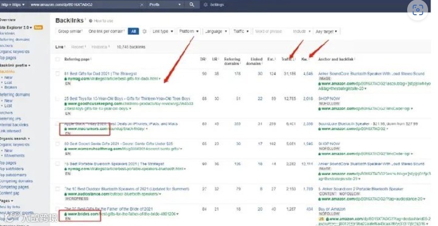Toggle the Group similar filter
Viewport: 438px width, 226px height.
[70, 31]
